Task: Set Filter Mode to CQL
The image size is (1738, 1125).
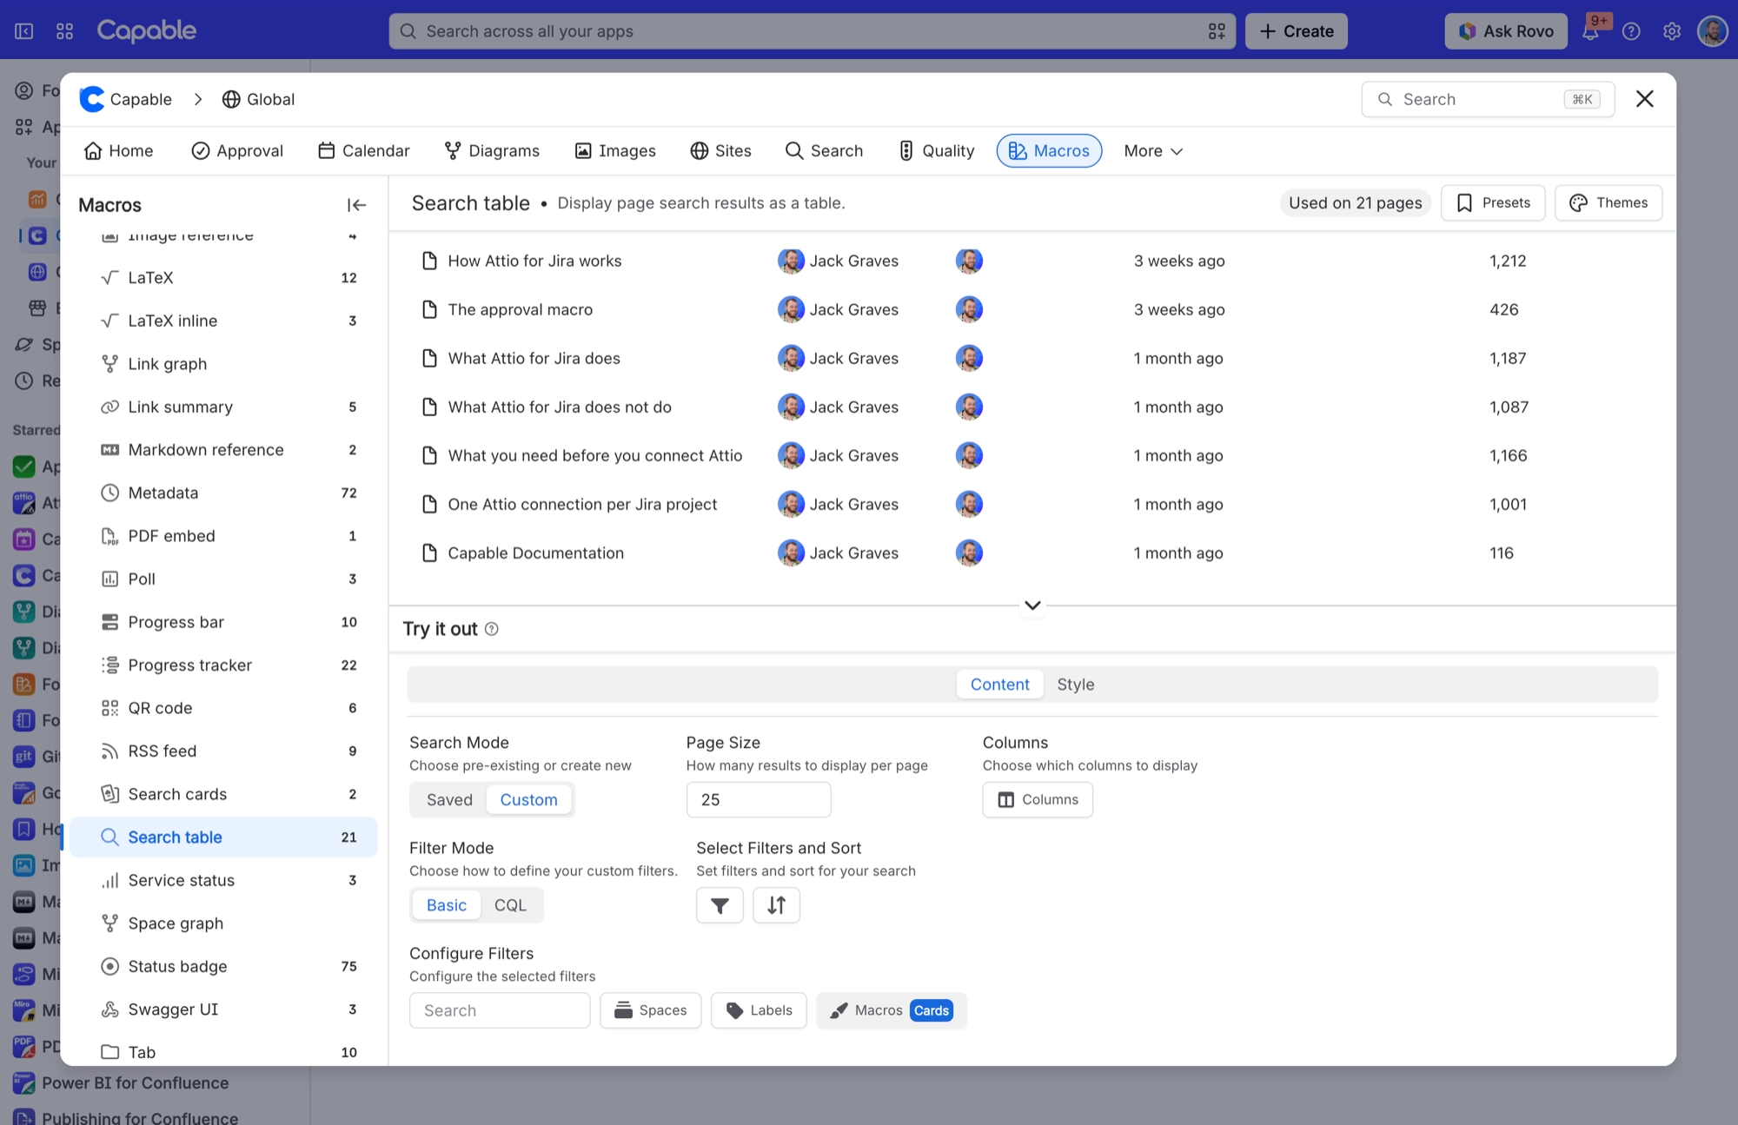Action: 510,905
